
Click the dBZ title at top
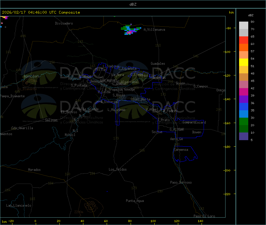pyautogui.click(x=133, y=4)
